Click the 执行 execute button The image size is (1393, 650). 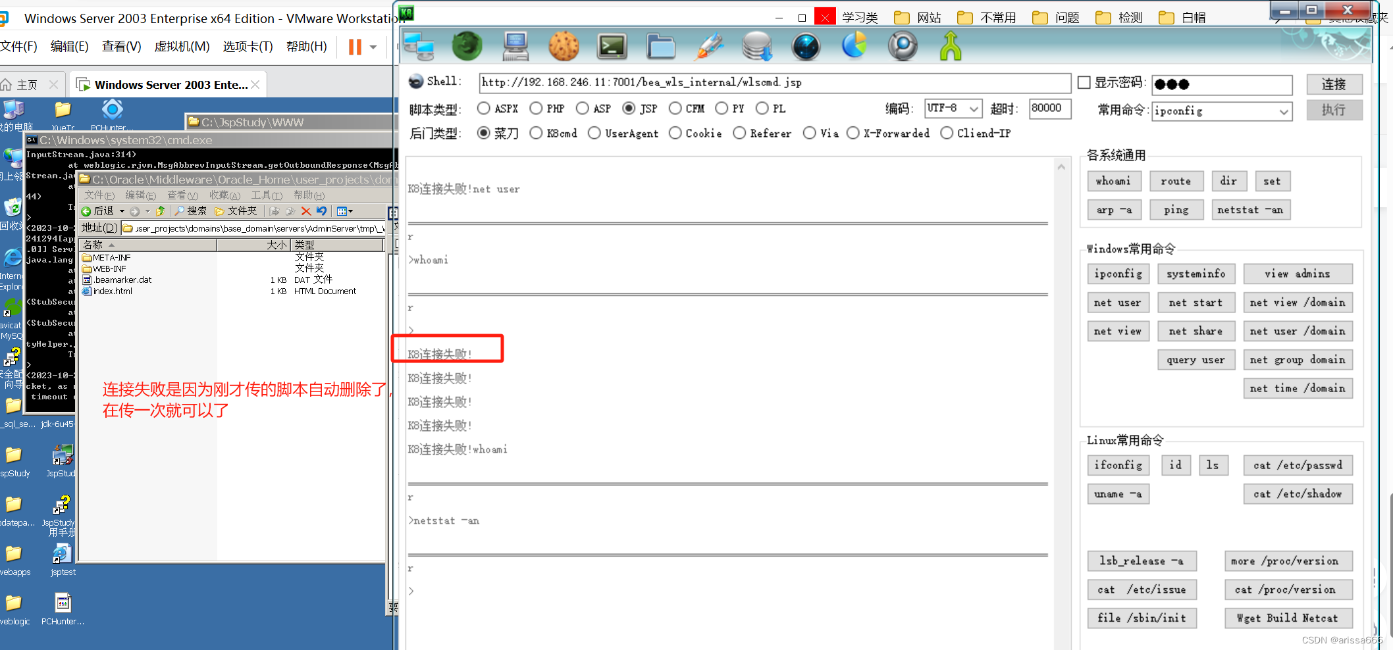[x=1334, y=110]
